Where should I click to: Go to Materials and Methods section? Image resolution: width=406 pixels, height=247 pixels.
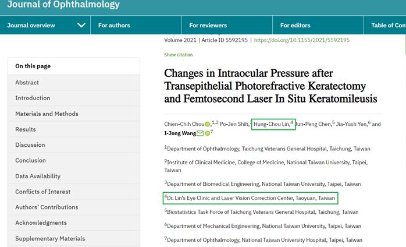[x=47, y=114]
